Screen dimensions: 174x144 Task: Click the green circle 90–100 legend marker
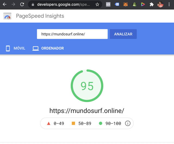(x=101, y=123)
